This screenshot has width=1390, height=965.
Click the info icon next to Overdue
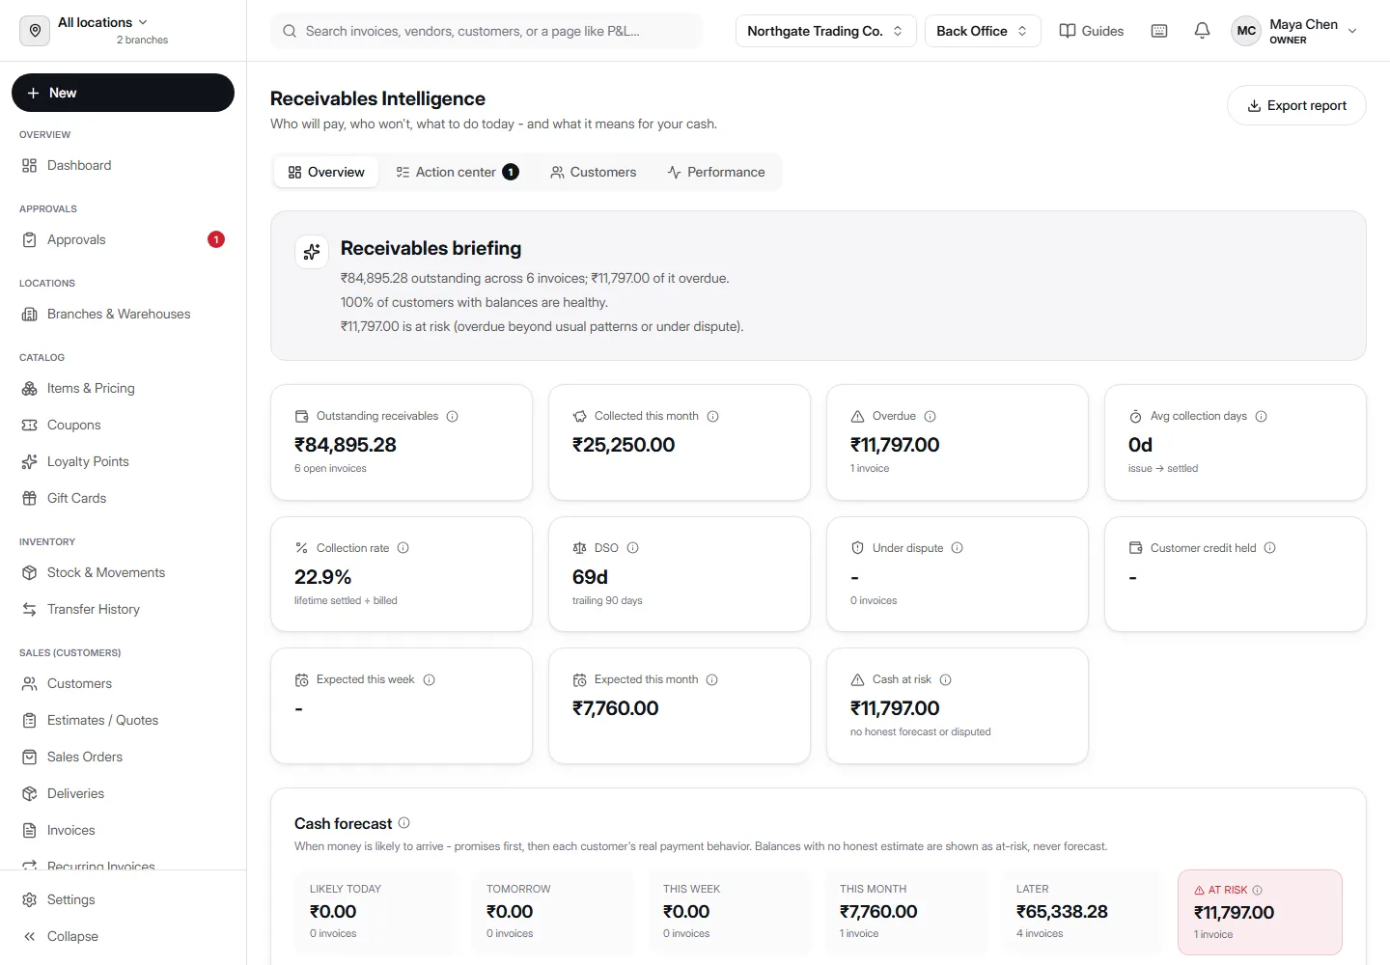click(930, 417)
